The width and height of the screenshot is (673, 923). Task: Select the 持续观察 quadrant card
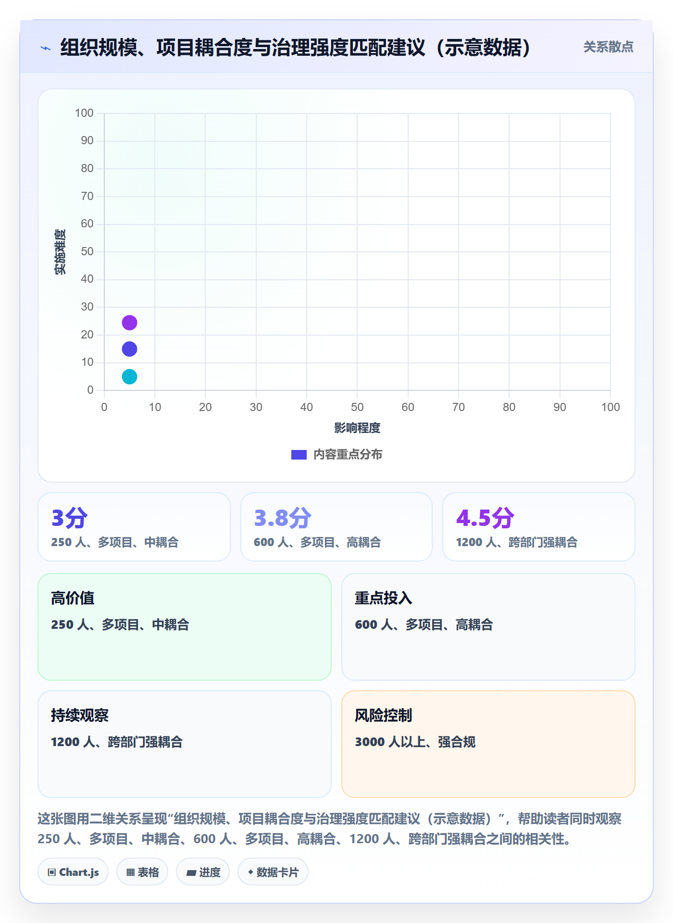pyautogui.click(x=185, y=744)
